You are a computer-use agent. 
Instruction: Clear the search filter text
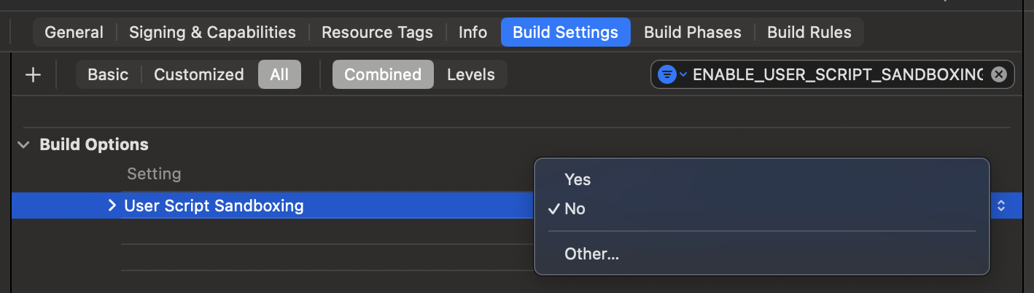(x=999, y=74)
